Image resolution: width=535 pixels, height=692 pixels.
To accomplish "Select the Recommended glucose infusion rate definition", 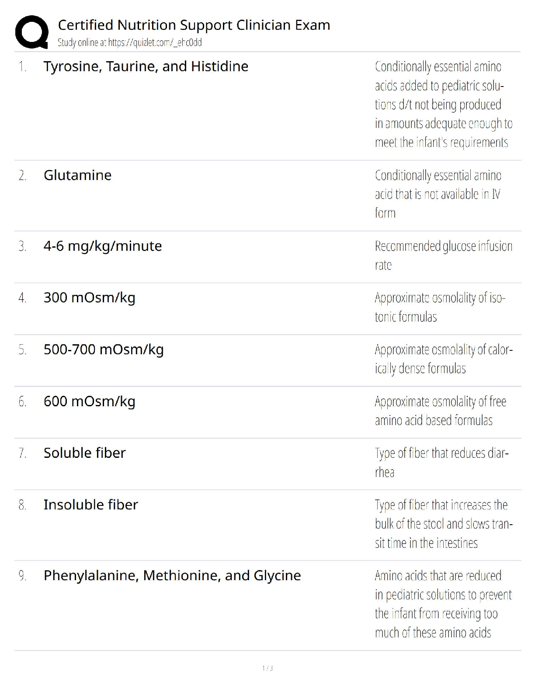I will tap(443, 256).
